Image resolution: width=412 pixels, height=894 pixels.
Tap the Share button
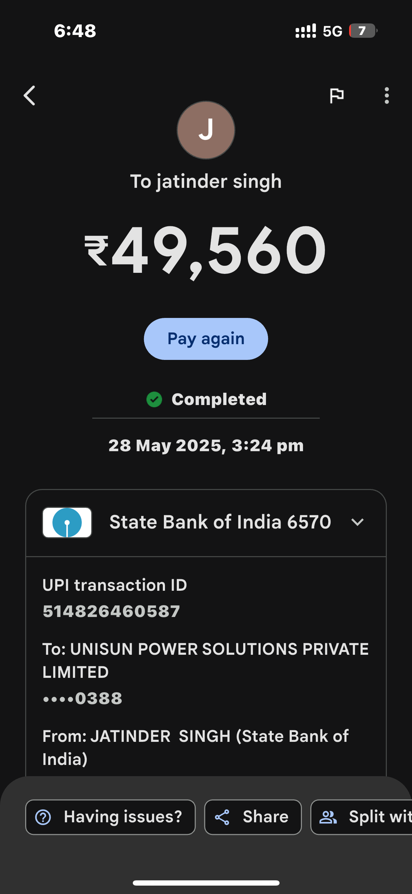[x=253, y=817]
